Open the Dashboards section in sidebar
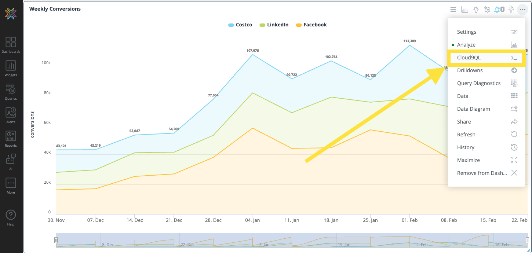This screenshot has height=253, width=532. pyautogui.click(x=11, y=45)
